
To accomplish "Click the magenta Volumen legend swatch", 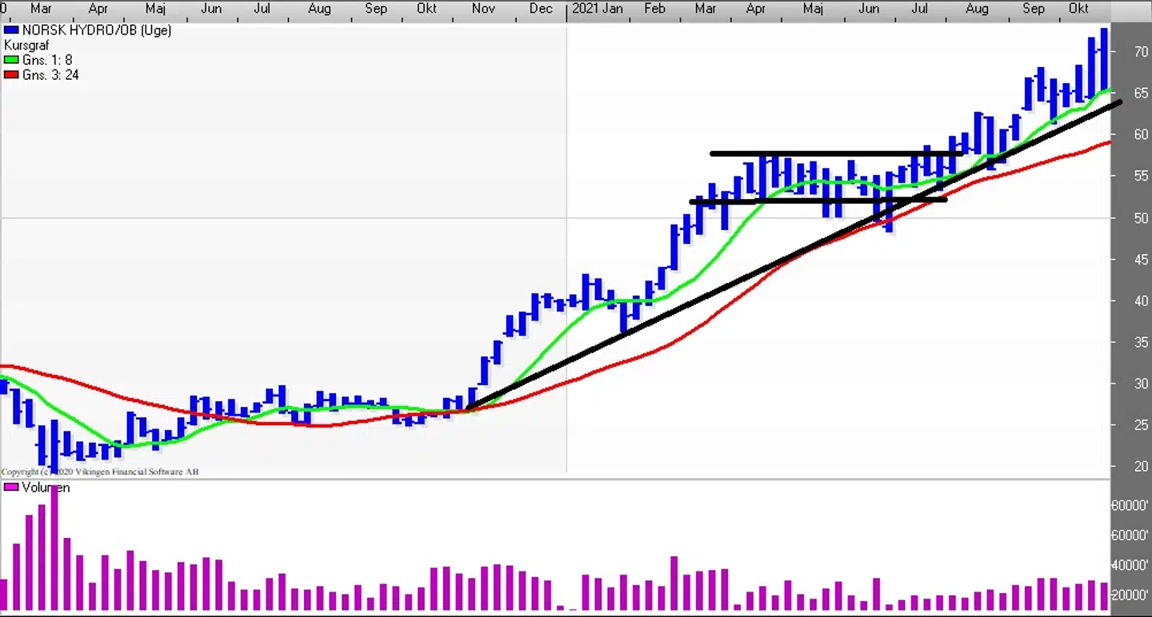I will [x=11, y=488].
